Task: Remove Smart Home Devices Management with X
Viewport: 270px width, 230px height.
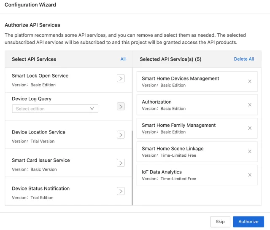Action: tap(250, 81)
